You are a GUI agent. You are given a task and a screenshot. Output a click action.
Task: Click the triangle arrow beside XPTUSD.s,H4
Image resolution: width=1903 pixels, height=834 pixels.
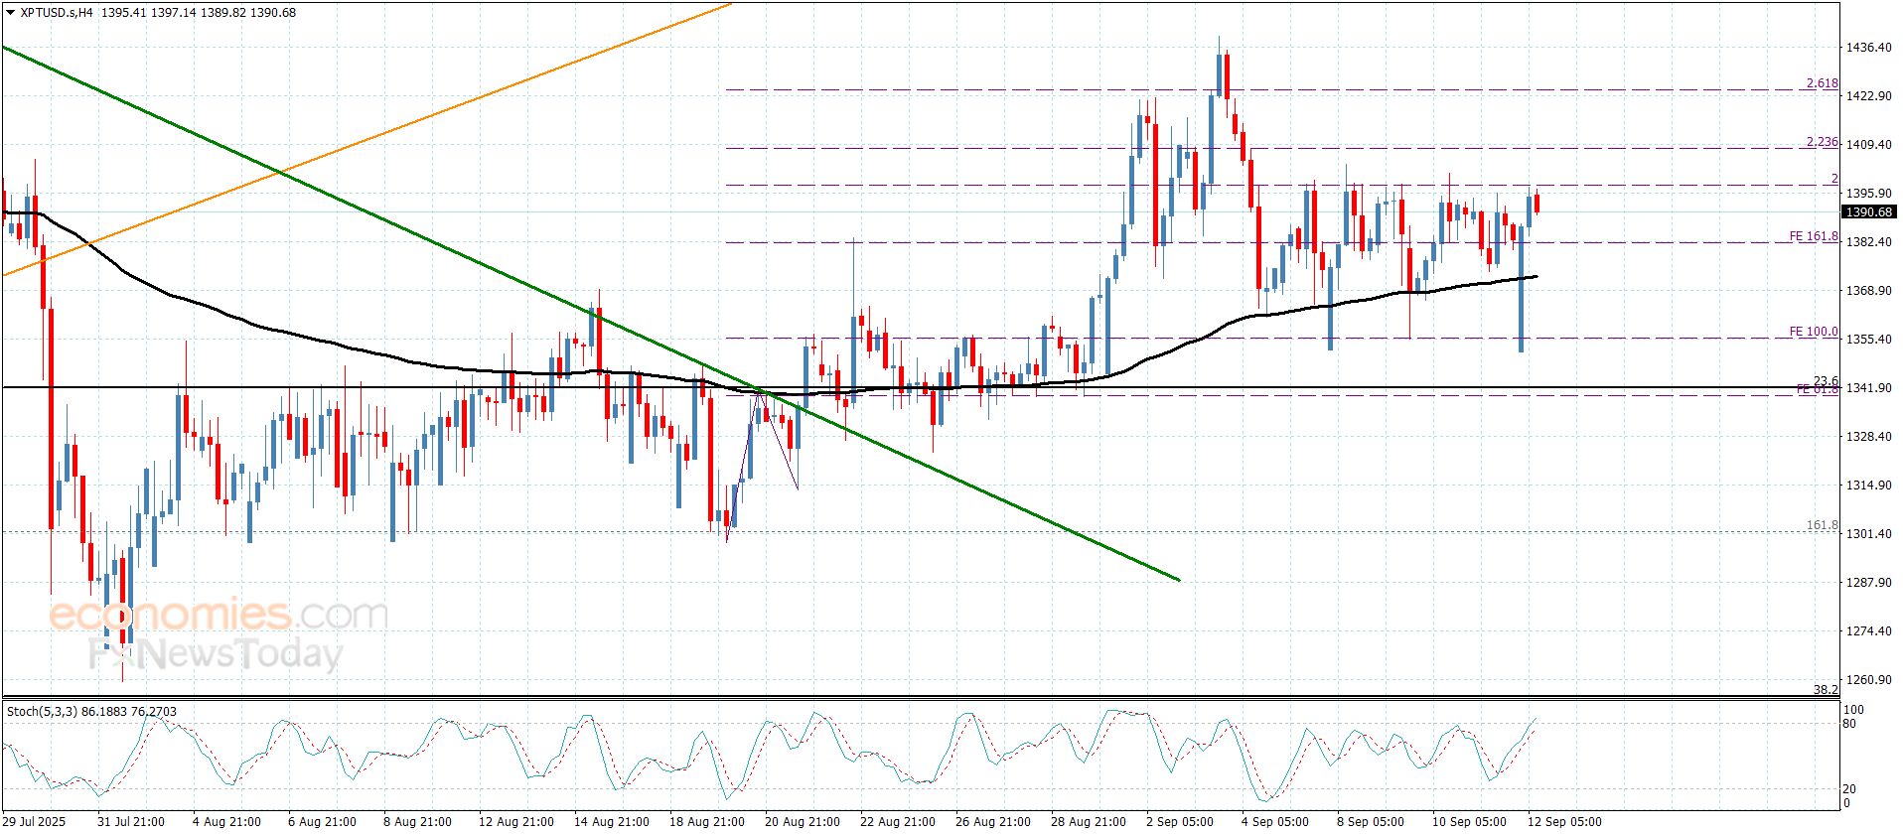(x=10, y=13)
